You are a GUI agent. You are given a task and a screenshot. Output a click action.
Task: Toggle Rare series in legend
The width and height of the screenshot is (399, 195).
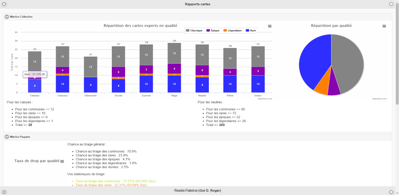pos(251,30)
